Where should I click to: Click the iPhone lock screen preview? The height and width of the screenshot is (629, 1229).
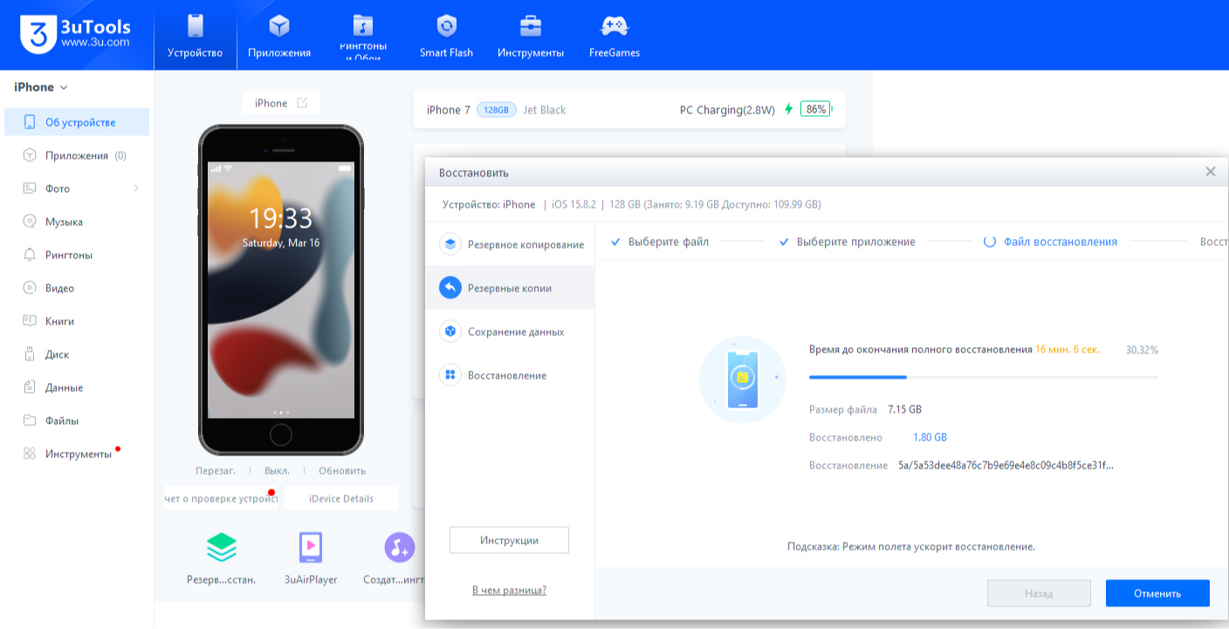280,290
